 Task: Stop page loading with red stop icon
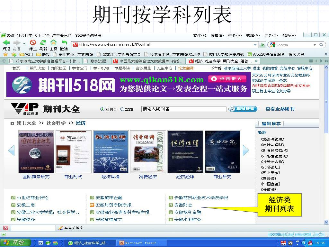pos(33,42)
